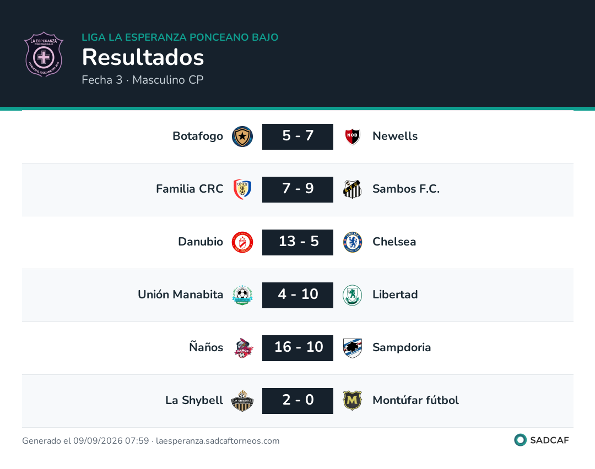Viewport: 595px width, 469px height.
Task: Select the Familia CRC team crest
Action: 242,189
